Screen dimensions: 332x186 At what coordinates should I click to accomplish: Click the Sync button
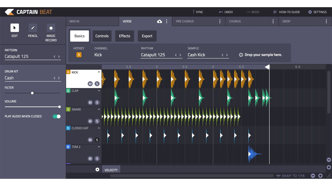(198, 12)
